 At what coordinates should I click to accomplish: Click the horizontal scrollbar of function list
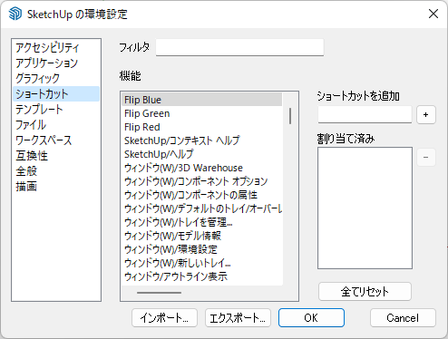(x=159, y=293)
